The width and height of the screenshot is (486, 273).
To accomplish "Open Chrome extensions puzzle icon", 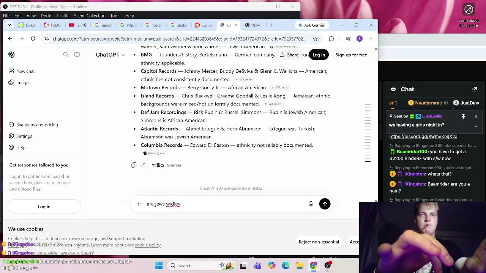I will [x=331, y=39].
